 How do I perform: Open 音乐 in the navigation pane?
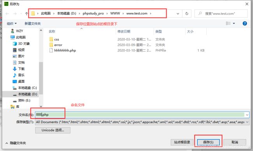pos(21,75)
